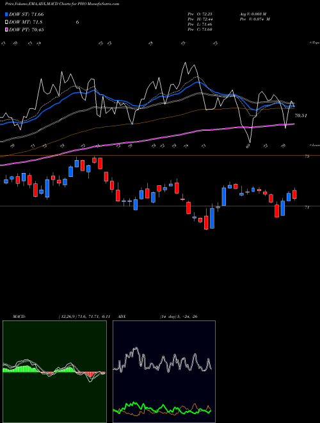Click the 'Pre V: 0.074 M' volume text
Screen dimensions: 320x423
(255, 19)
